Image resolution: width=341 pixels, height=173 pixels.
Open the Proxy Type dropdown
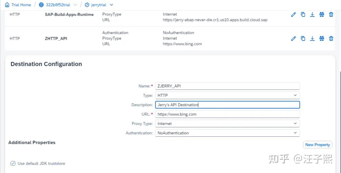click(x=227, y=124)
